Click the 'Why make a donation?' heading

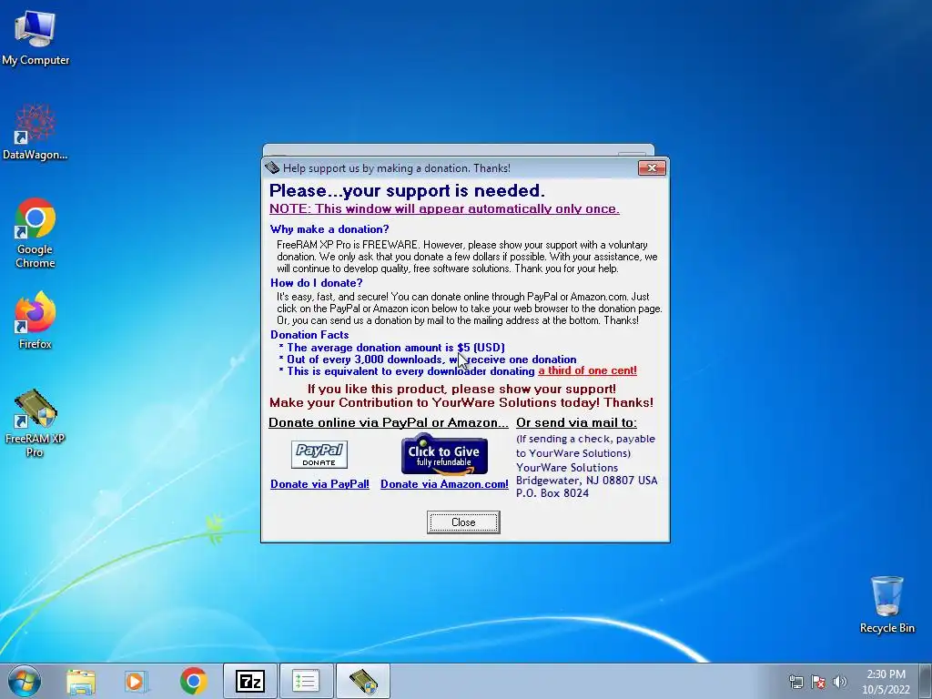[x=329, y=229]
